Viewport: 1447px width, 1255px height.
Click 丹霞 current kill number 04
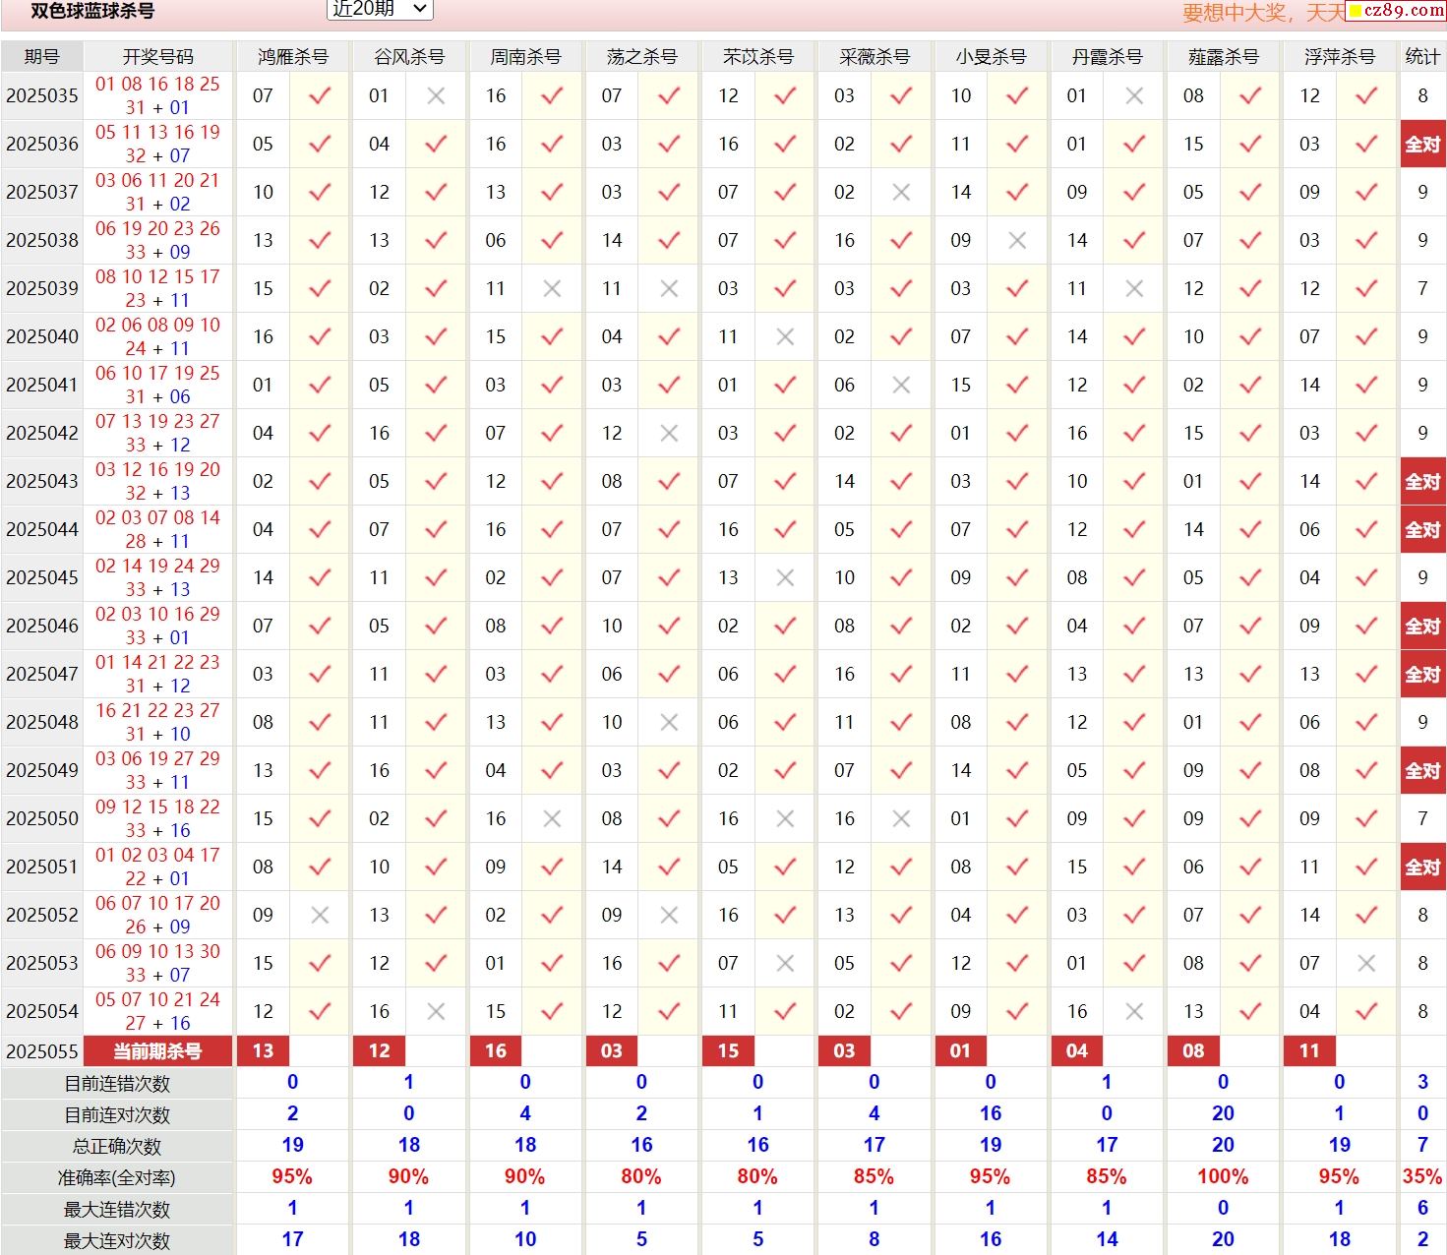click(x=1077, y=1051)
